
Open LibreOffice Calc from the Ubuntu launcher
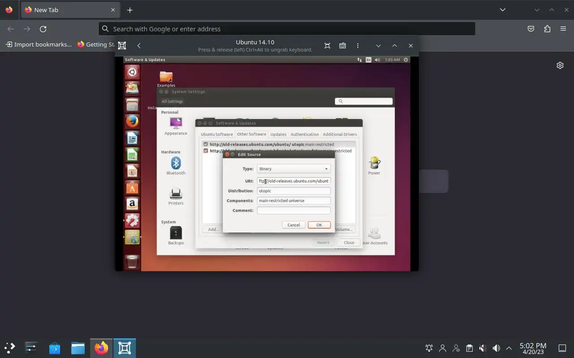point(132,155)
